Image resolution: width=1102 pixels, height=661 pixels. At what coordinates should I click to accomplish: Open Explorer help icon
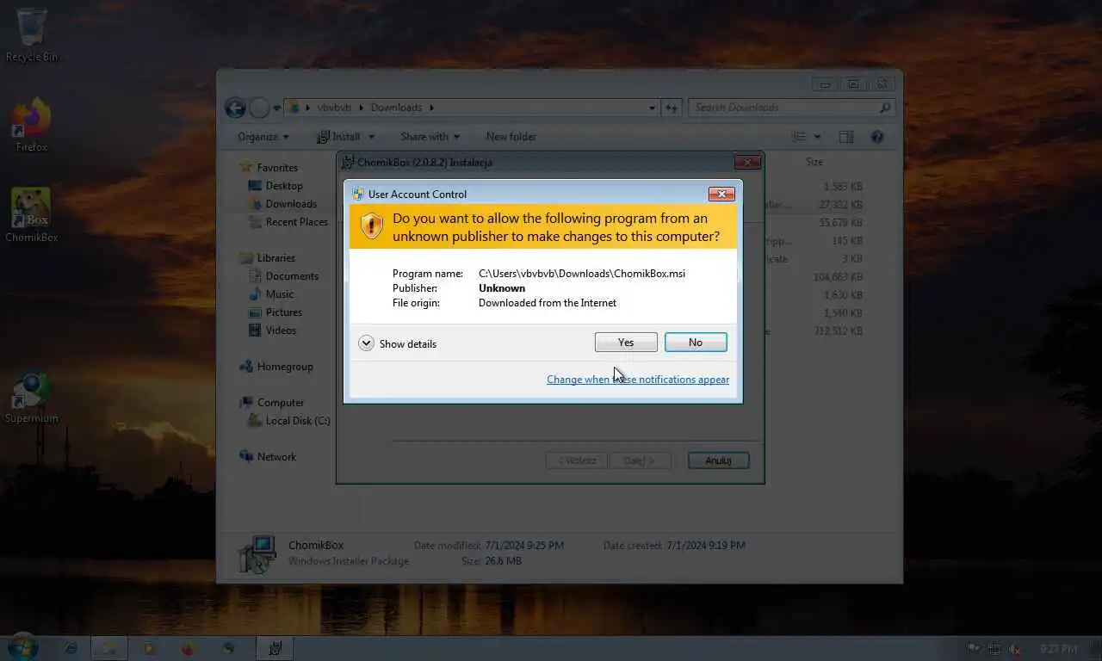tap(877, 137)
